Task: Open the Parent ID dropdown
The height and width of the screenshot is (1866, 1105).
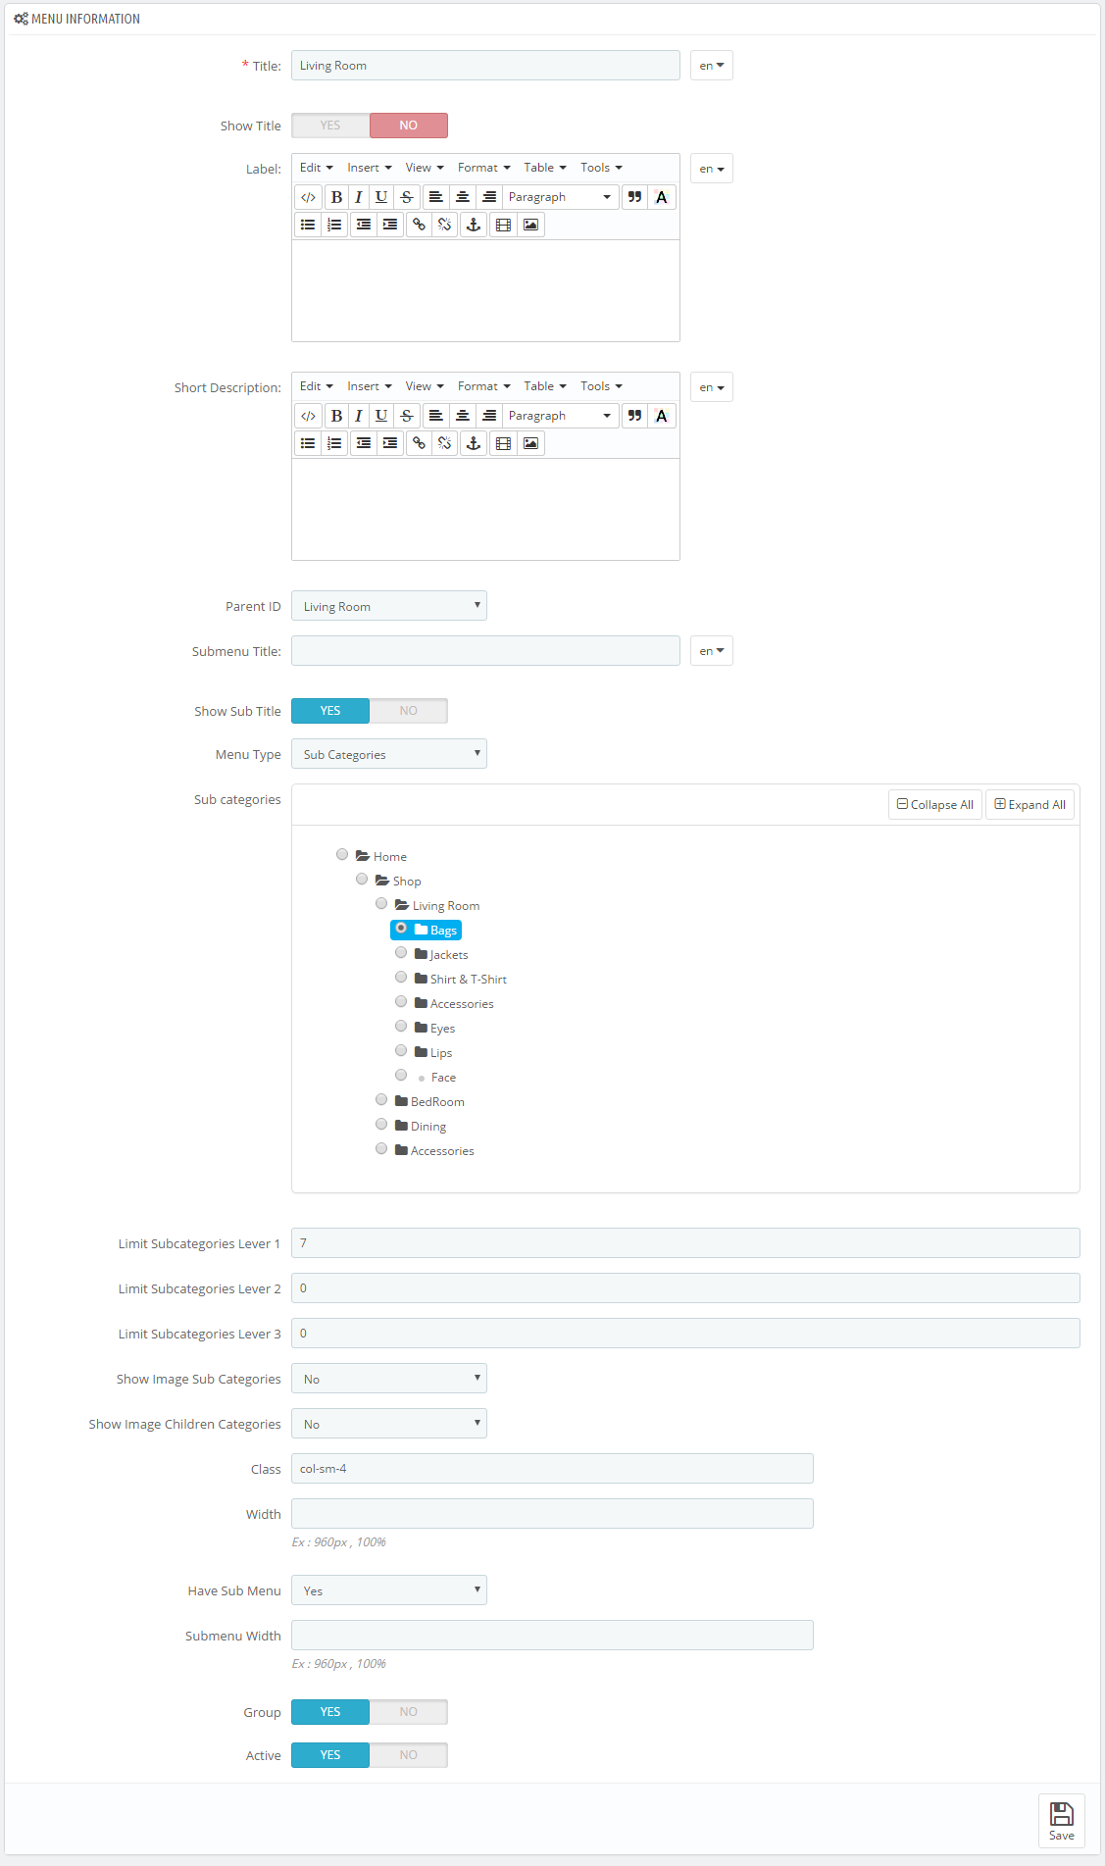Action: (389, 606)
